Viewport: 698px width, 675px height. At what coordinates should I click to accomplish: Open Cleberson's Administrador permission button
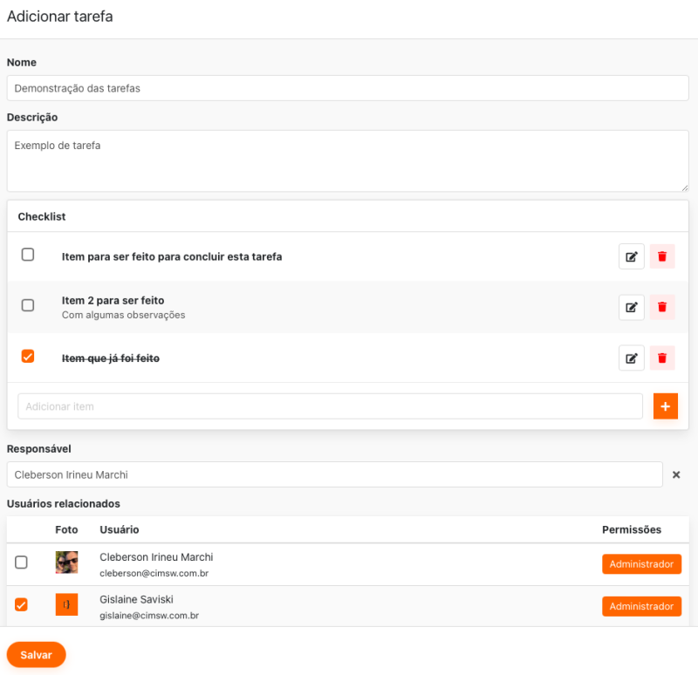(641, 564)
